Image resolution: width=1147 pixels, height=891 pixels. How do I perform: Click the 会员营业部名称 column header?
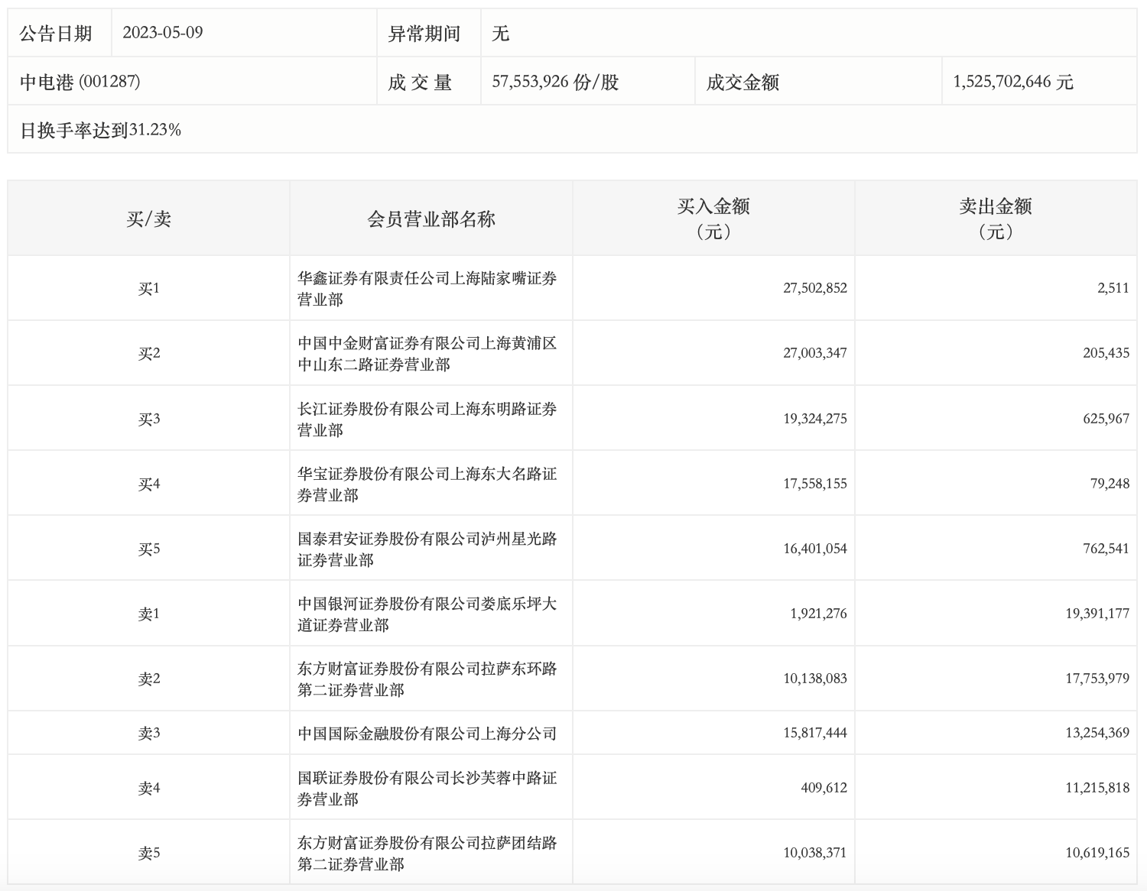pyautogui.click(x=431, y=219)
